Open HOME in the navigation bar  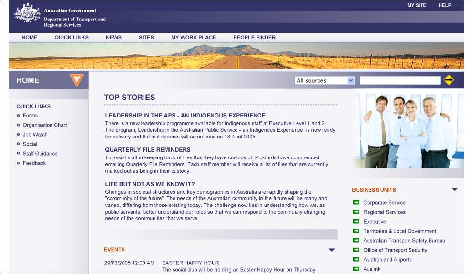point(30,38)
